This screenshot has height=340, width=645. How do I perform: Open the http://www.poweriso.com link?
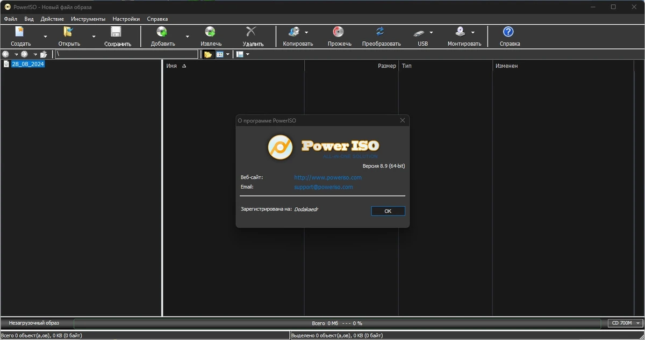tap(328, 177)
